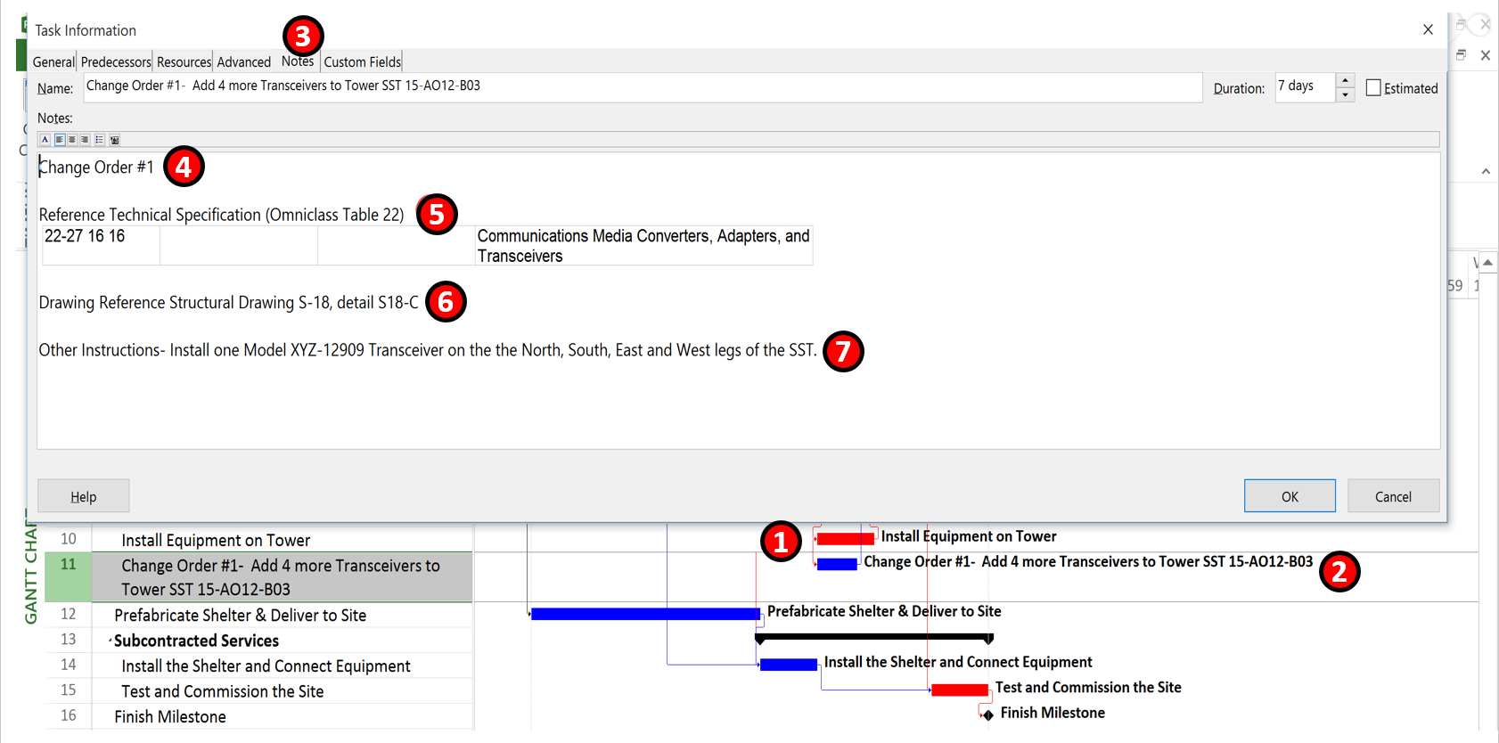1499x743 pixels.
Task: Open the Format Font button in Notes toolbar
Action: point(45,140)
